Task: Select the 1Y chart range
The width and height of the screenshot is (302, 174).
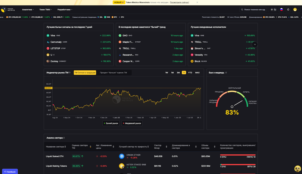Action: pos(184,73)
